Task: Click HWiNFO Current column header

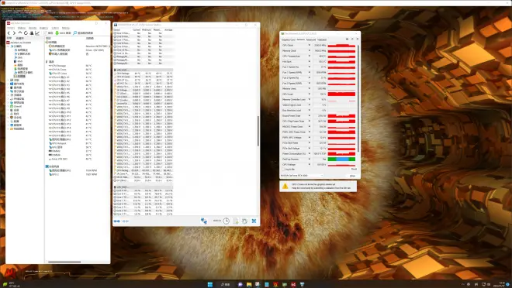Action: (x=137, y=29)
